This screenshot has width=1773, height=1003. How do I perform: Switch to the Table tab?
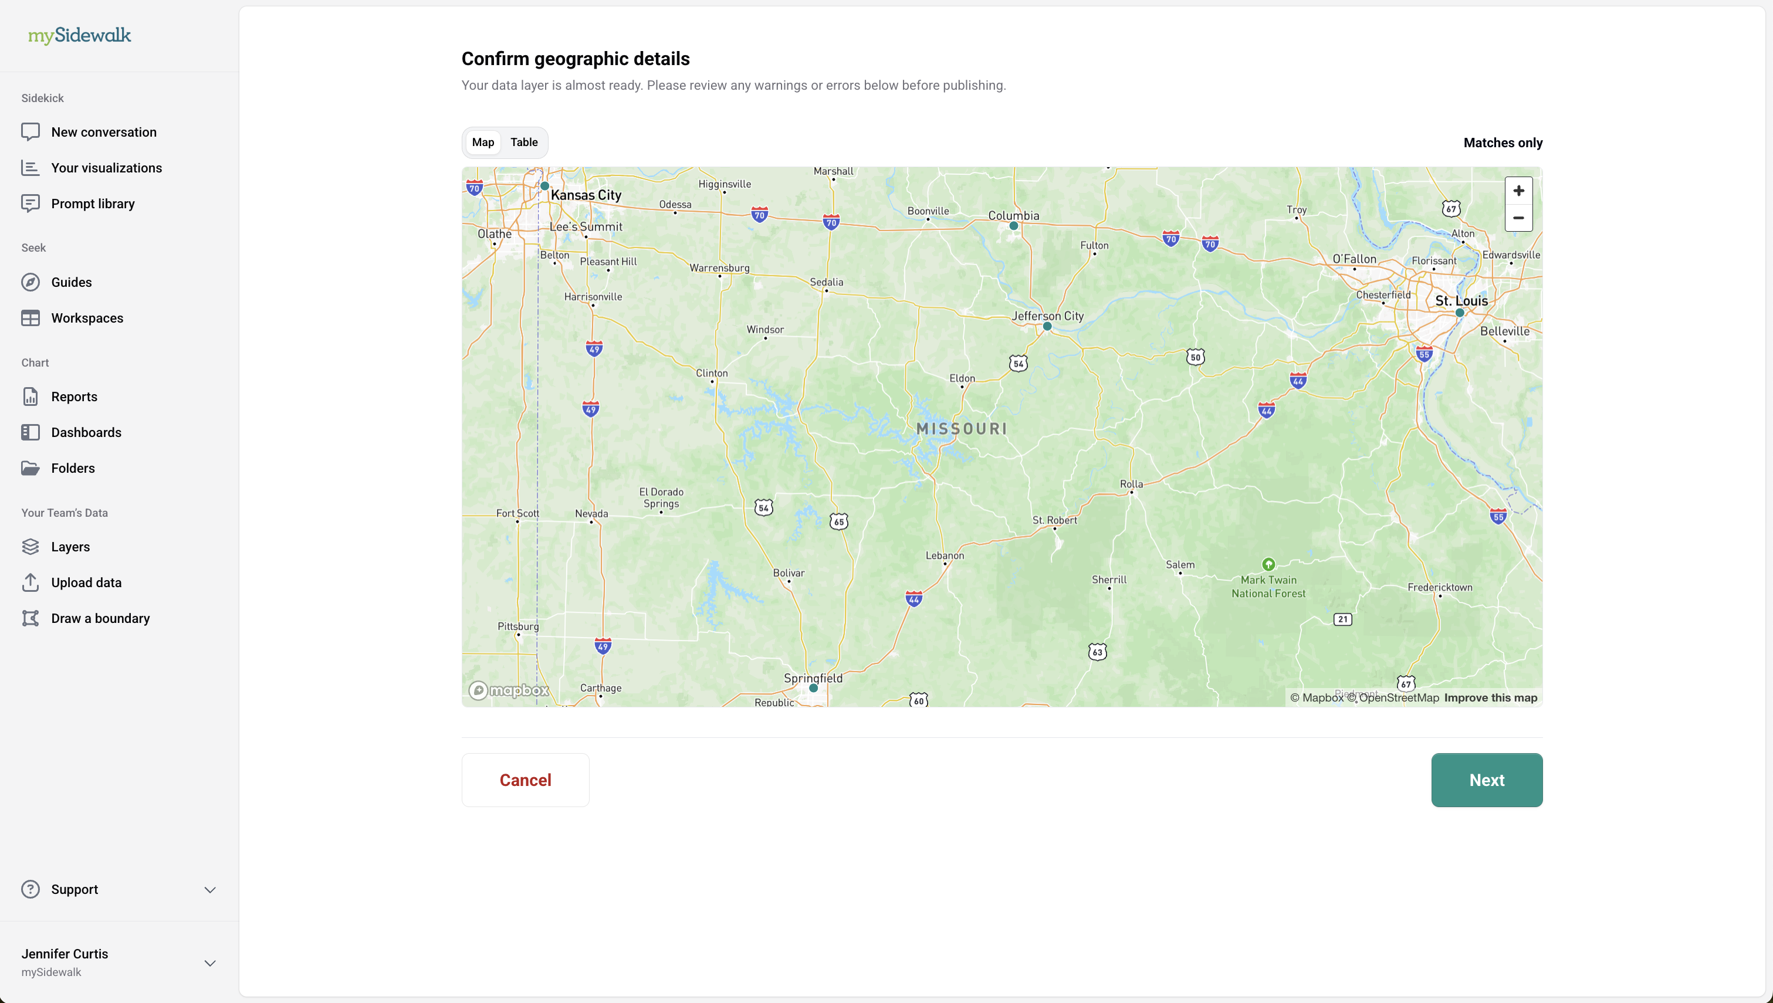coord(523,142)
